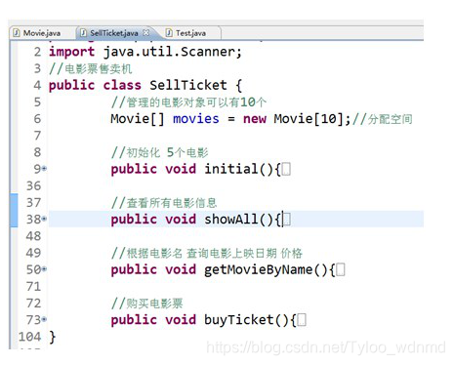Expand folded buyTicket() method at line 73
The height and width of the screenshot is (365, 454).
44,319
